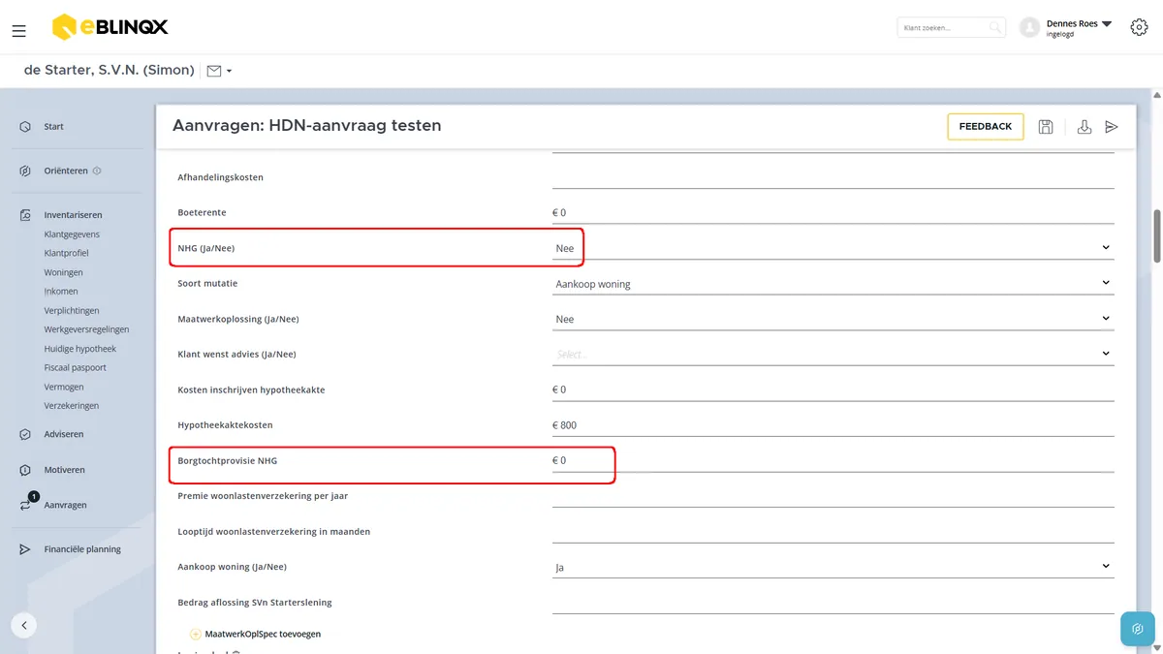The width and height of the screenshot is (1163, 654).
Task: Open the Financiële planning section
Action: pos(82,549)
